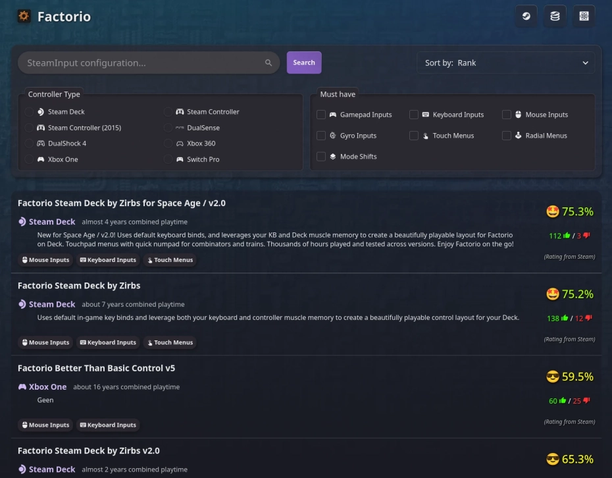The image size is (612, 478).
Task: Tick the Mode Shifts checkbox
Action: point(321,157)
